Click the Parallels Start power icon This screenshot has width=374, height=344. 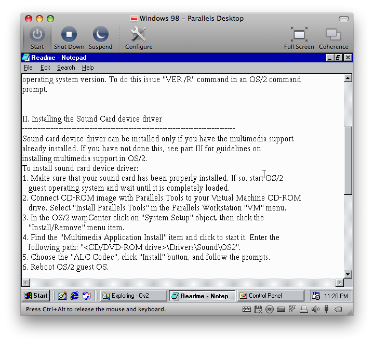tap(37, 34)
